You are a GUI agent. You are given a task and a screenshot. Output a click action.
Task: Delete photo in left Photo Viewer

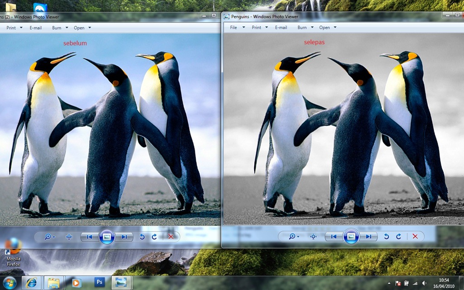pyautogui.click(x=171, y=237)
